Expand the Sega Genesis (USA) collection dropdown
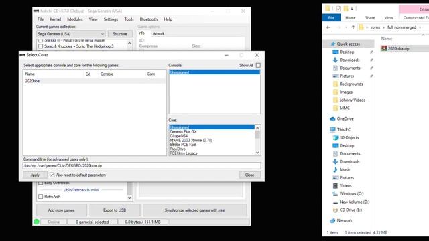Image resolution: width=429 pixels, height=241 pixels. 71,34
